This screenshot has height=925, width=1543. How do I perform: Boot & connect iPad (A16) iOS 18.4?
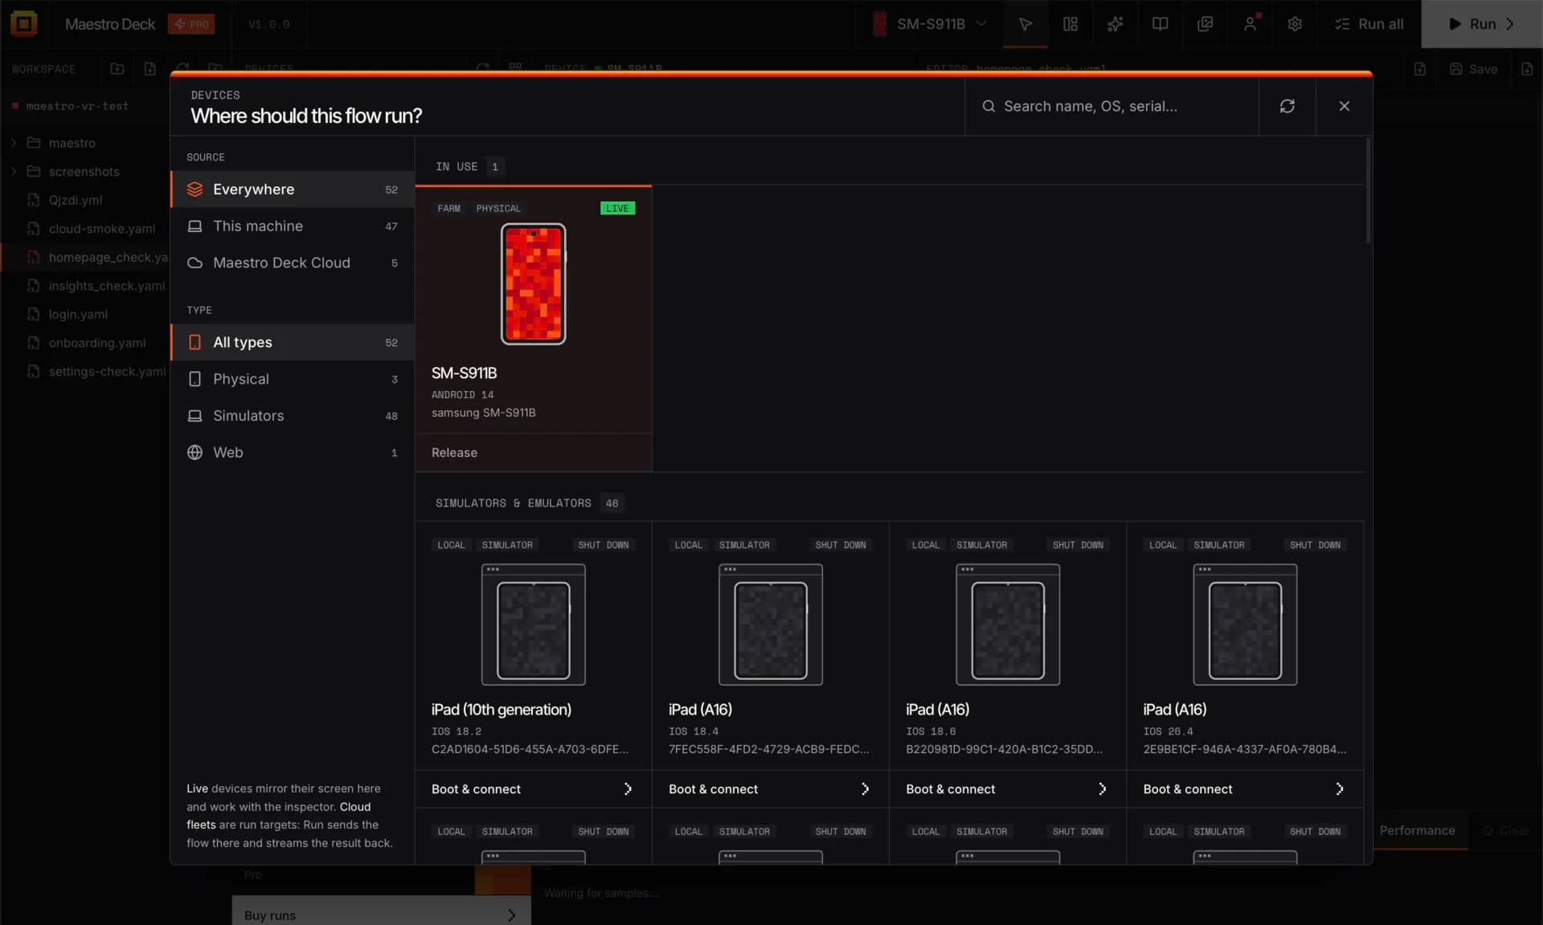[770, 789]
